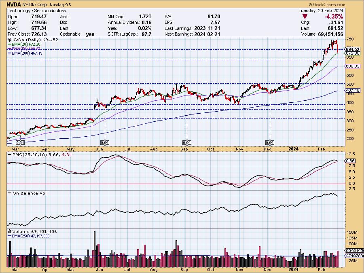Screen dimensions: 364x273
Task: Click the Prev Close value 726.13
Action: point(39,34)
